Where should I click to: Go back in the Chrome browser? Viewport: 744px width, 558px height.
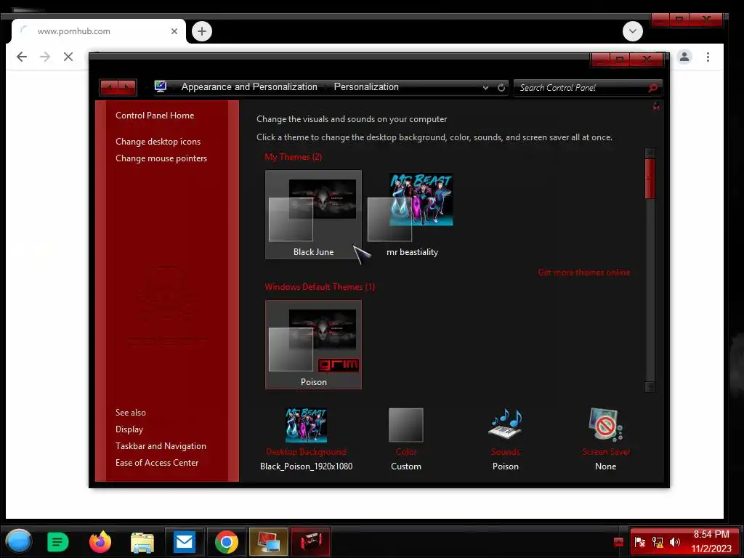[x=21, y=57]
